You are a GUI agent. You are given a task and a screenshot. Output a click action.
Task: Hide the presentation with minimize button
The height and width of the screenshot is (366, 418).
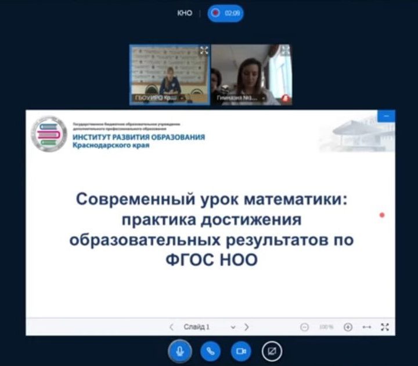386,116
